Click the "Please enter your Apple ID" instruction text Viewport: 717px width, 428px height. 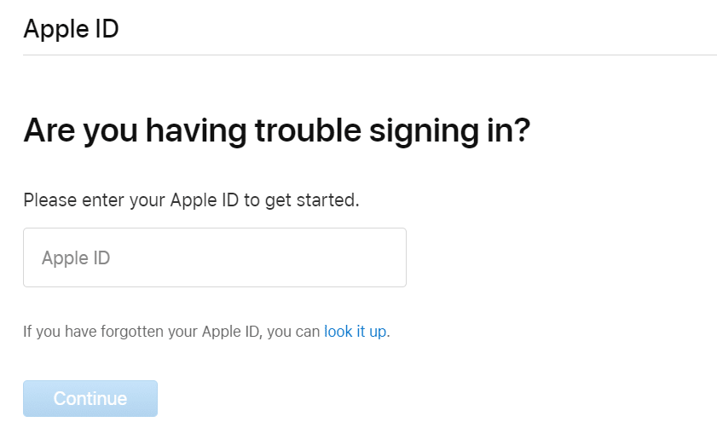click(x=191, y=201)
